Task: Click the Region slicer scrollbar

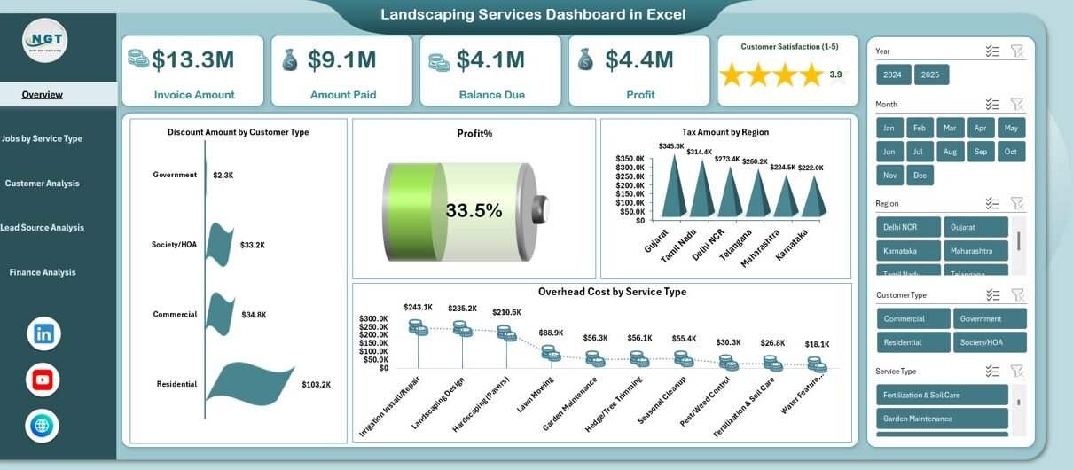Action: 1018,241
